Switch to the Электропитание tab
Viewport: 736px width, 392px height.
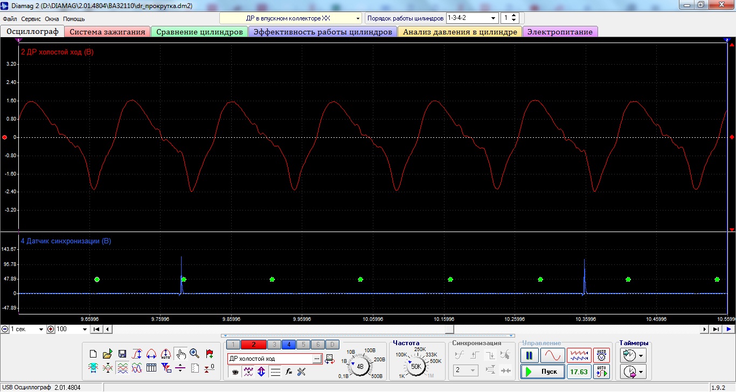point(560,32)
